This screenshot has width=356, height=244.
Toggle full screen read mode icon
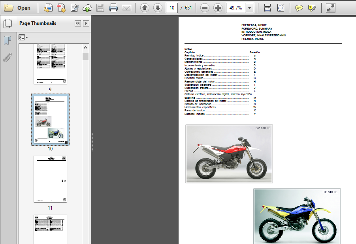331,8
